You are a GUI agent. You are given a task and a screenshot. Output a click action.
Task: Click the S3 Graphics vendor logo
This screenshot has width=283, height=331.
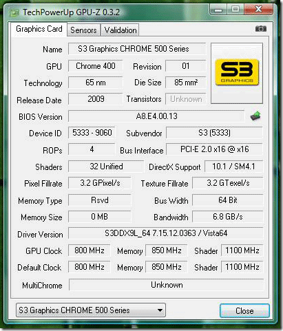237,72
